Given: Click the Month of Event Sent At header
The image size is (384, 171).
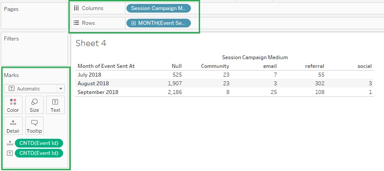Looking at the screenshot, I should pyautogui.click(x=106, y=66).
